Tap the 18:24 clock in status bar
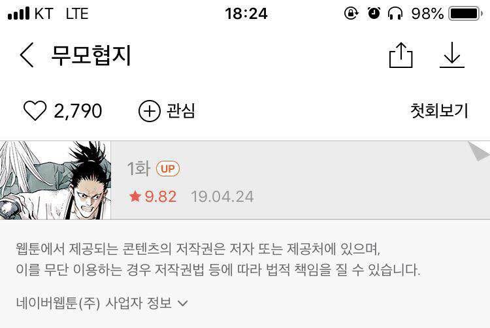Viewport: 490px width, 328px height. pyautogui.click(x=246, y=14)
